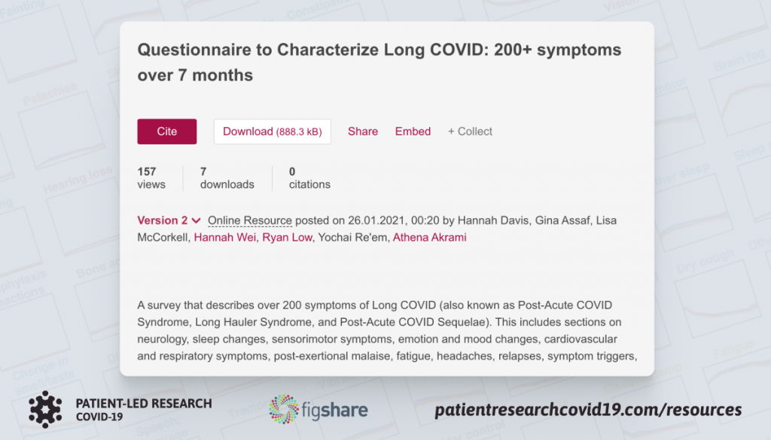
Task: Add item via + Collect
Action: coord(470,132)
